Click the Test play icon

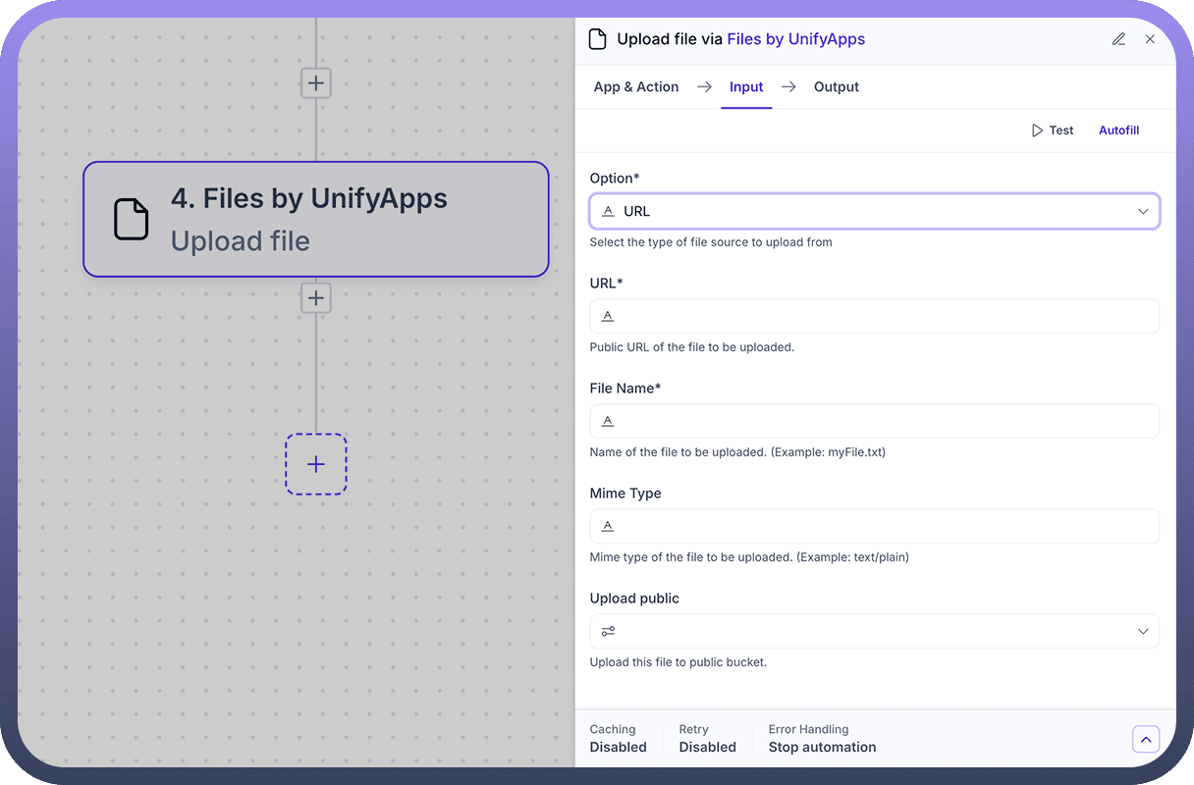click(x=1037, y=131)
